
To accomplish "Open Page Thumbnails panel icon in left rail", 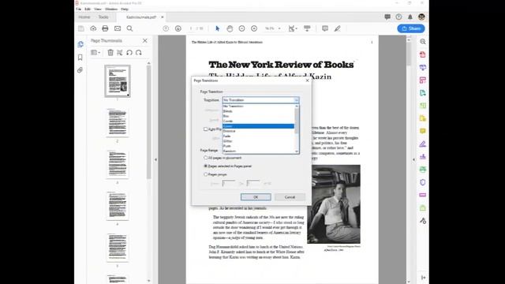I will pyautogui.click(x=80, y=44).
